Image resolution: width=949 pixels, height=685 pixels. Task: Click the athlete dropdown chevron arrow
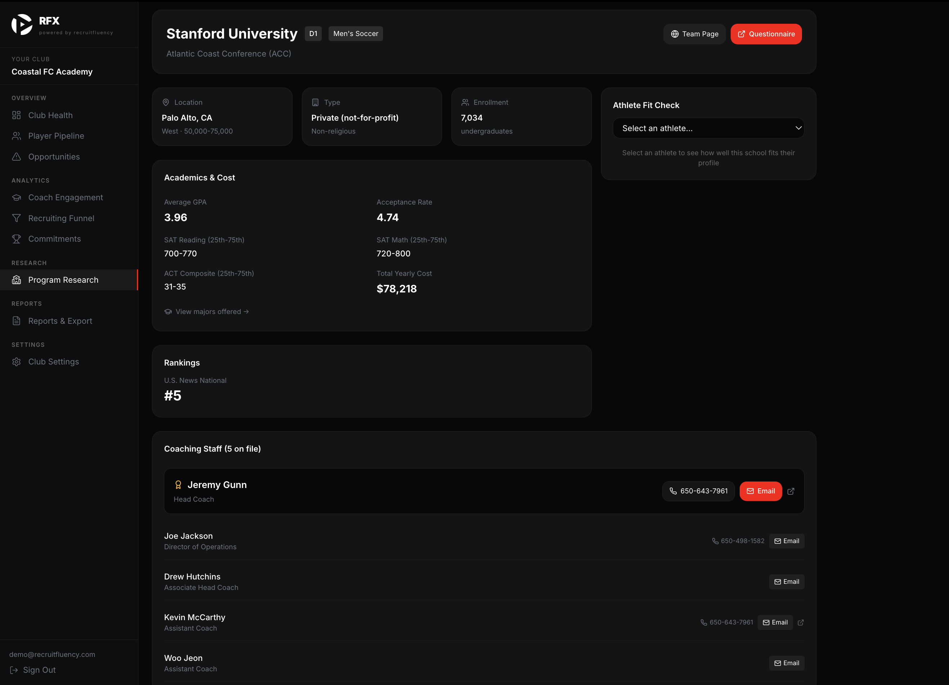pos(798,128)
